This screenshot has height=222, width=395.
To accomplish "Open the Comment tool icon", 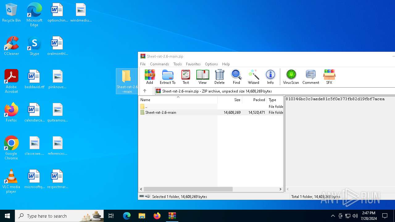I will 311,77.
